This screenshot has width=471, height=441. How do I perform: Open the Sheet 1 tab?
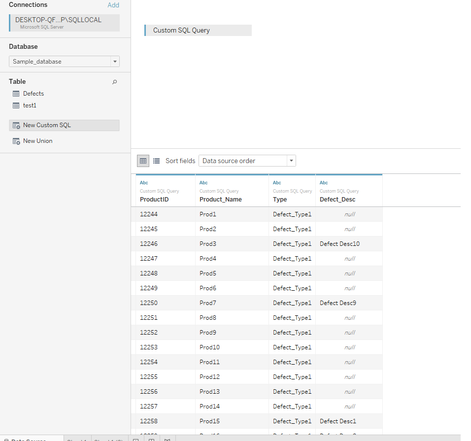(x=77, y=439)
